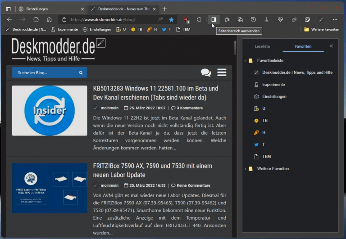Hide the side panel with toolbar button
Image resolution: width=346 pixels, height=239 pixels.
click(x=214, y=20)
